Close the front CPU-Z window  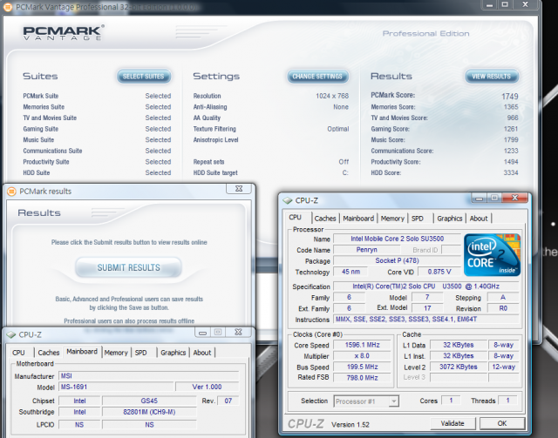click(515, 198)
